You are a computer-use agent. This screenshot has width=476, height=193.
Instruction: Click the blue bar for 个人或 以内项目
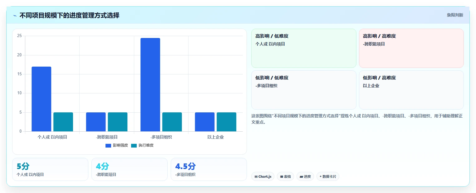(x=42, y=99)
